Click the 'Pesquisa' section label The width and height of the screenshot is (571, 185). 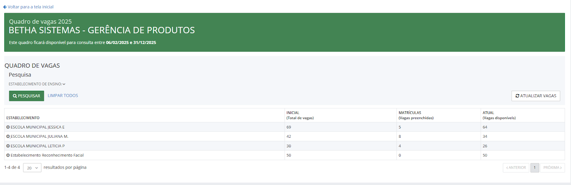(x=20, y=75)
